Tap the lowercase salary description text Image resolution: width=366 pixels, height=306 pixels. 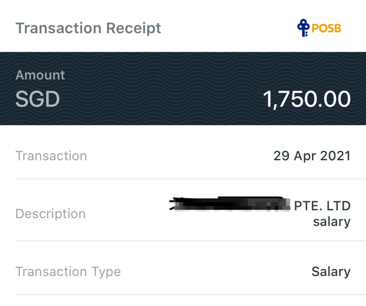click(331, 221)
